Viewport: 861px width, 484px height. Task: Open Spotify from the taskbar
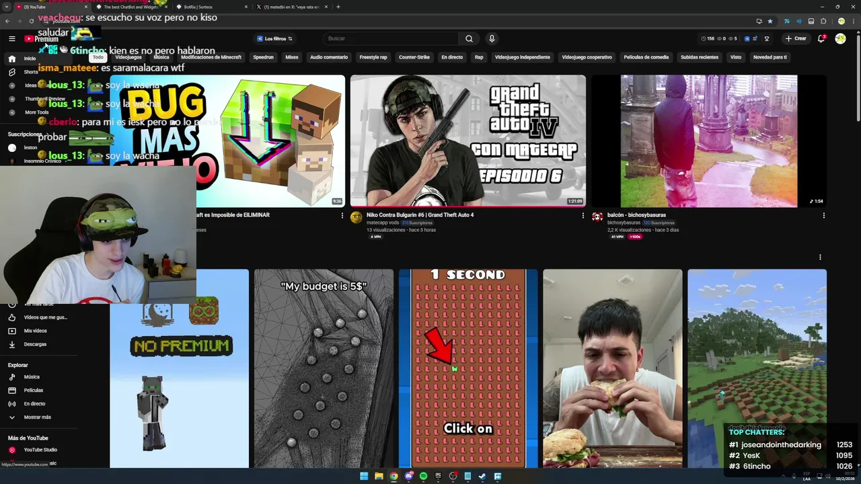423,476
